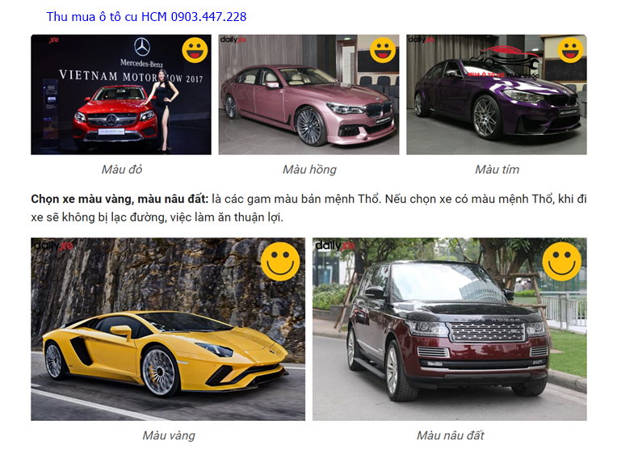Open the brown Range Rover photo

tap(450, 329)
